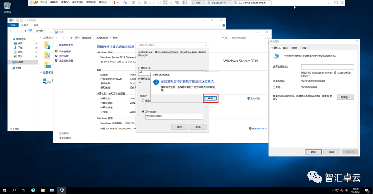This screenshot has width=373, height=194.
Task: Click 取消 at bottom of System Properties
Action: click(332, 152)
